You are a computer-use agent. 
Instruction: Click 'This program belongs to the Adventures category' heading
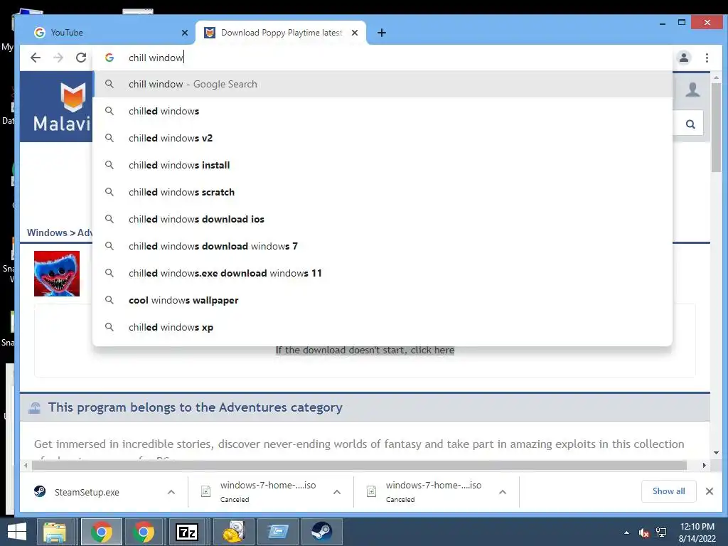195,407
